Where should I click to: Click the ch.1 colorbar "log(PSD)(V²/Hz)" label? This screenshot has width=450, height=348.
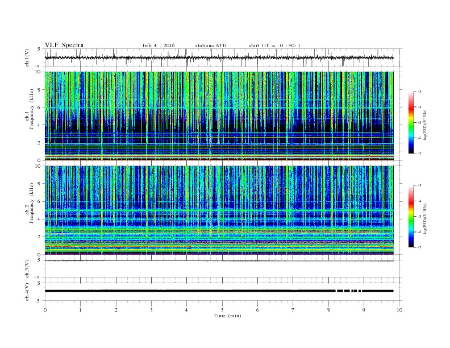point(425,124)
